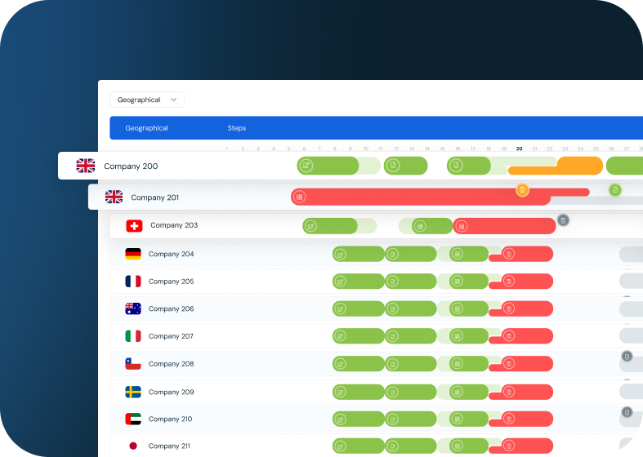643x457 pixels.
Task: Click the grey marker on Company 203 row
Action: pos(563,220)
